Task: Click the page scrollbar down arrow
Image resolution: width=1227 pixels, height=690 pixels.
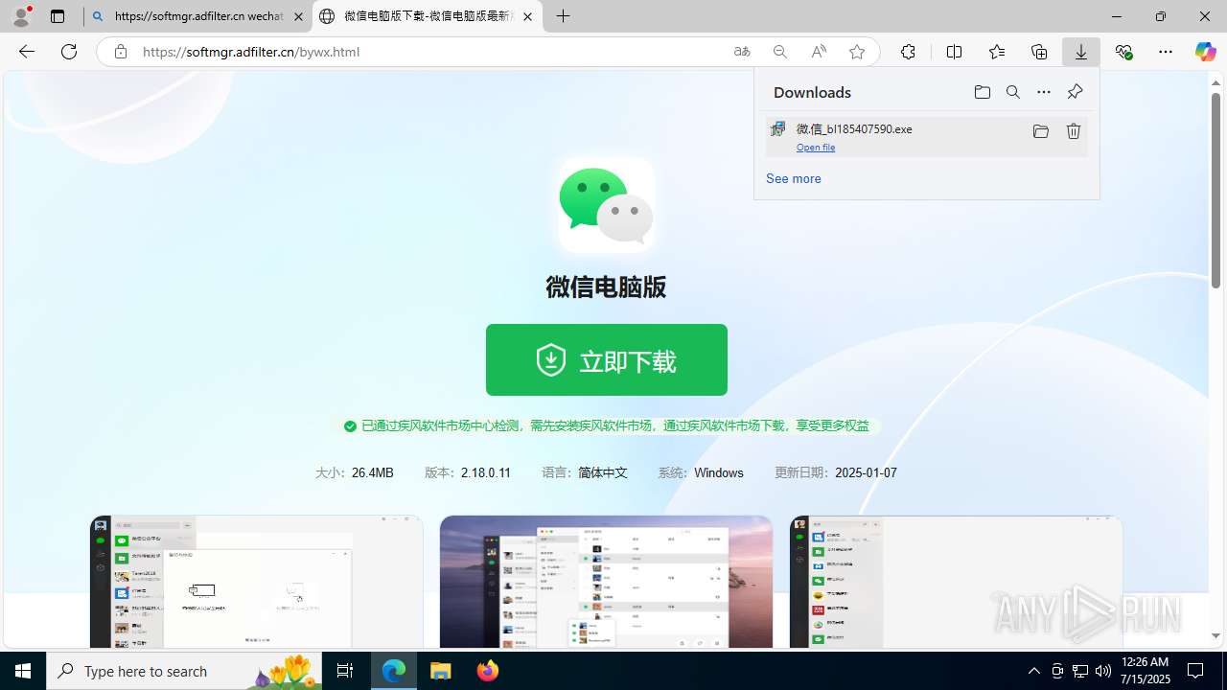Action: tap(1215, 636)
